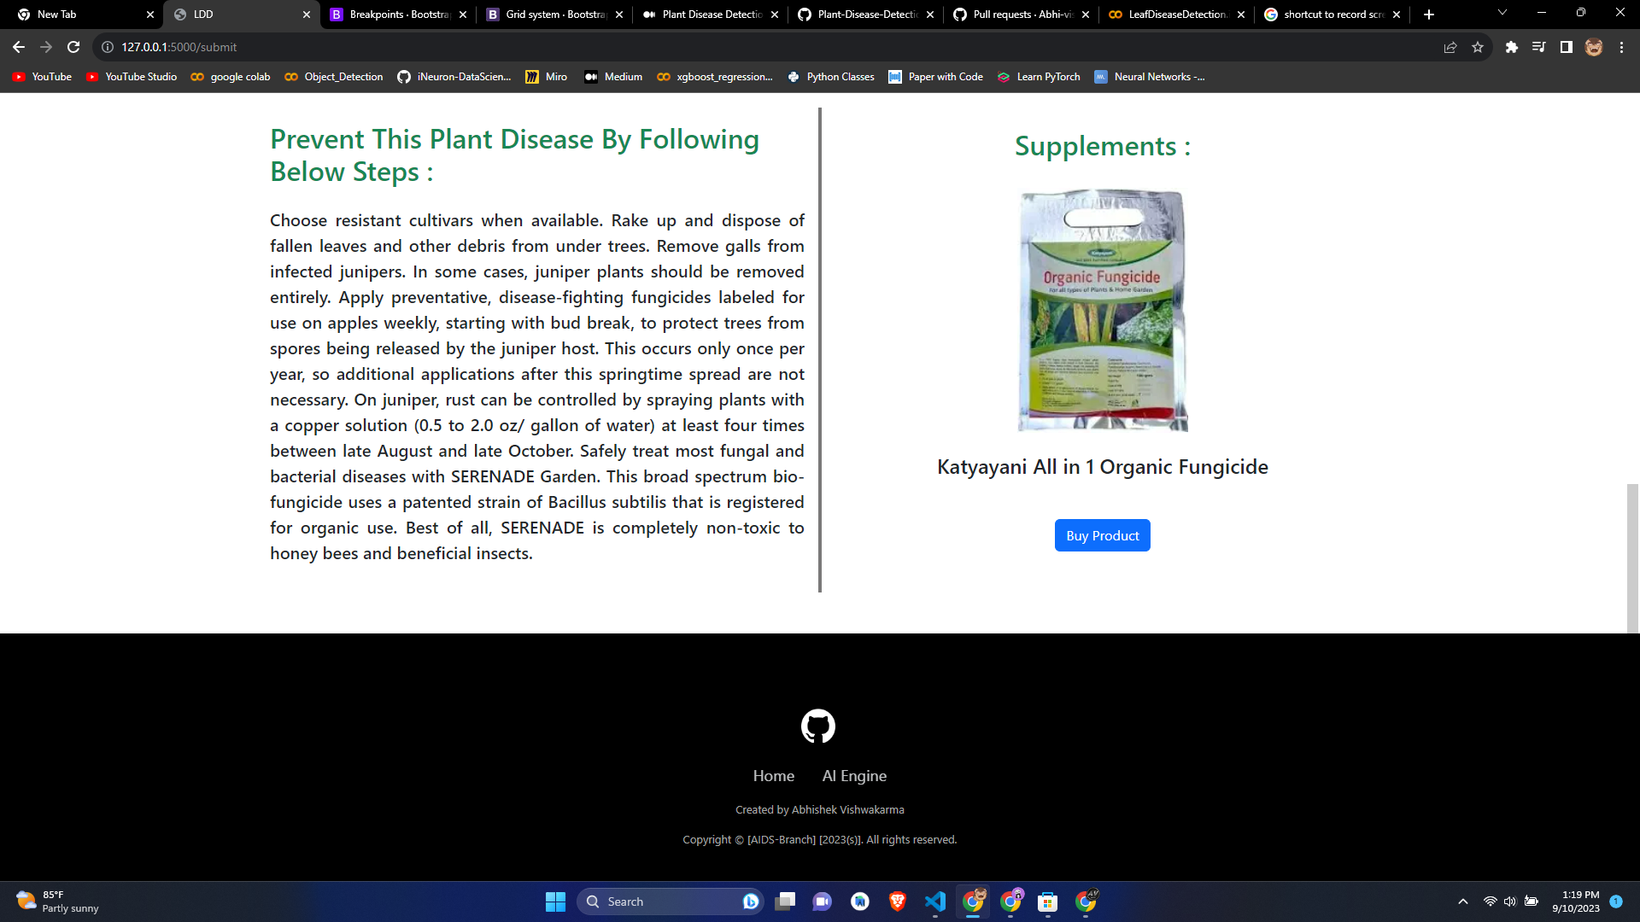
Task: Switch to the Pull requests GitHub tab
Action: click(x=1016, y=15)
